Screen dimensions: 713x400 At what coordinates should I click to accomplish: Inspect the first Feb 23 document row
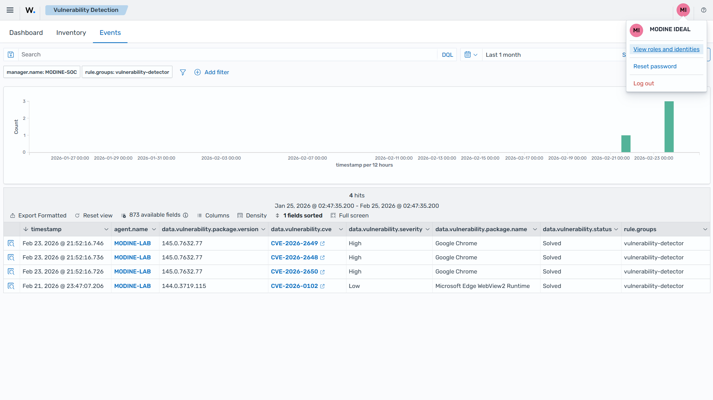(11, 243)
